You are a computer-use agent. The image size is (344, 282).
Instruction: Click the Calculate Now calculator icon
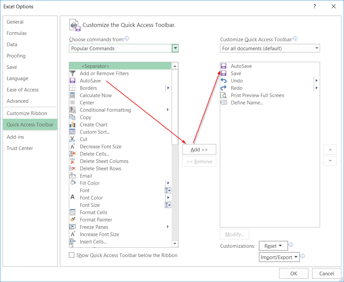pos(73,95)
